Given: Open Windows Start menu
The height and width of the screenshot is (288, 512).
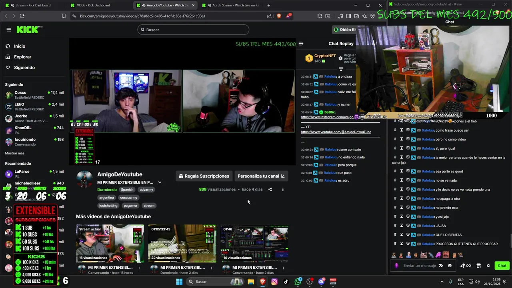Looking at the screenshot, I should [x=179, y=282].
